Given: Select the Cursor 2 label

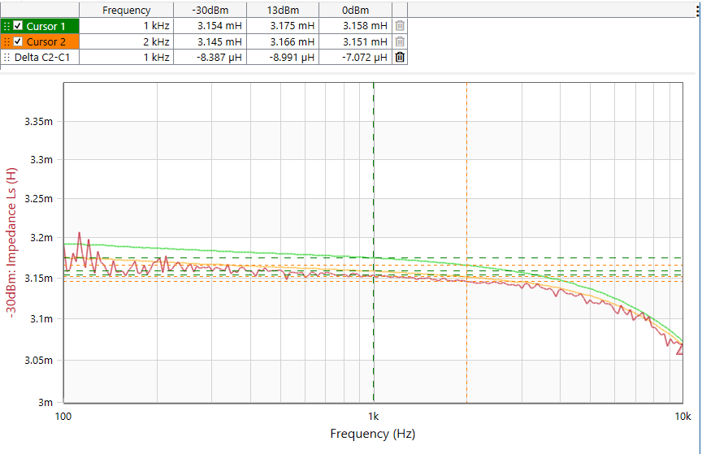Looking at the screenshot, I should coord(45,42).
